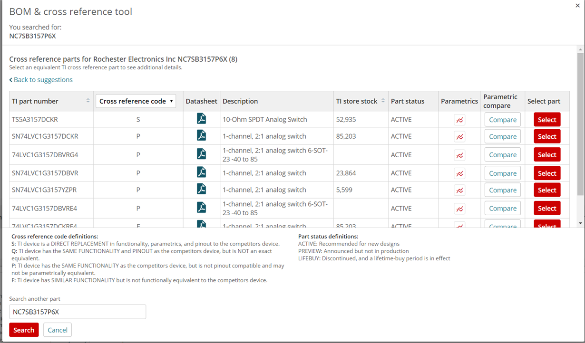Open datasheet PDF for SN74LVC1G3157DCKR
The image size is (585, 343).
pos(202,135)
